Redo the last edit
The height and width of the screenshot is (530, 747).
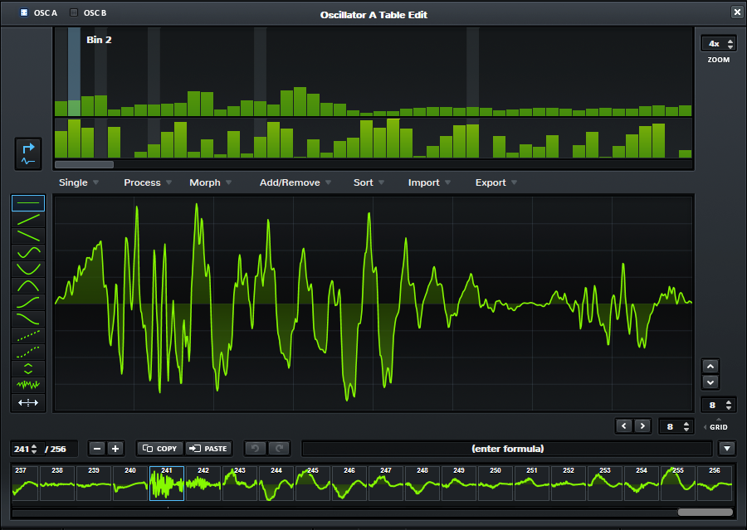(279, 448)
